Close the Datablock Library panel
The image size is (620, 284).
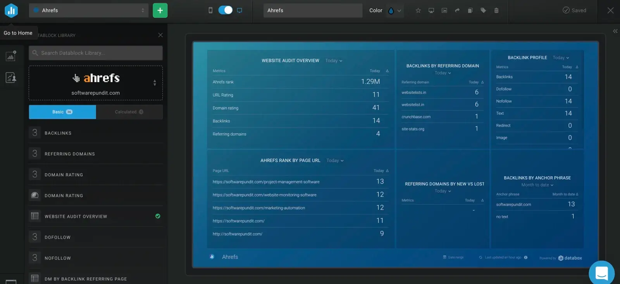point(160,35)
